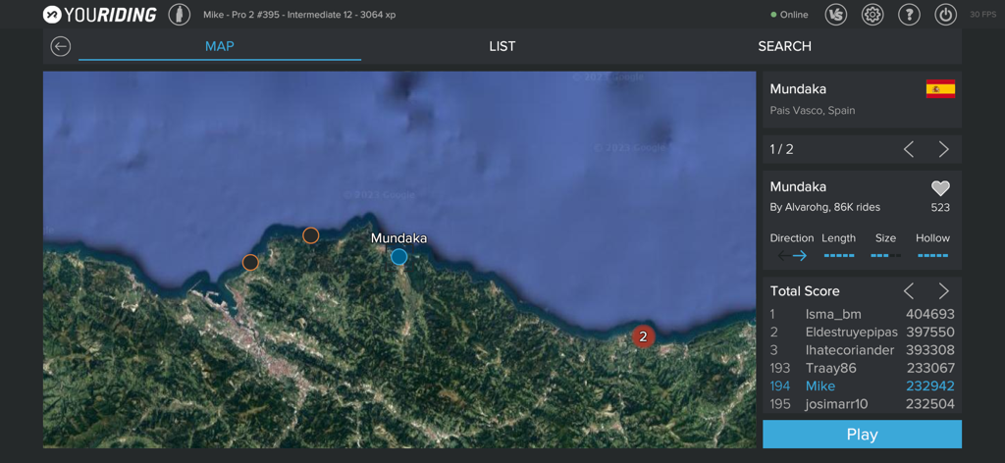Open the settings gear
Viewport: 1005px width, 463px height.
[x=873, y=14]
